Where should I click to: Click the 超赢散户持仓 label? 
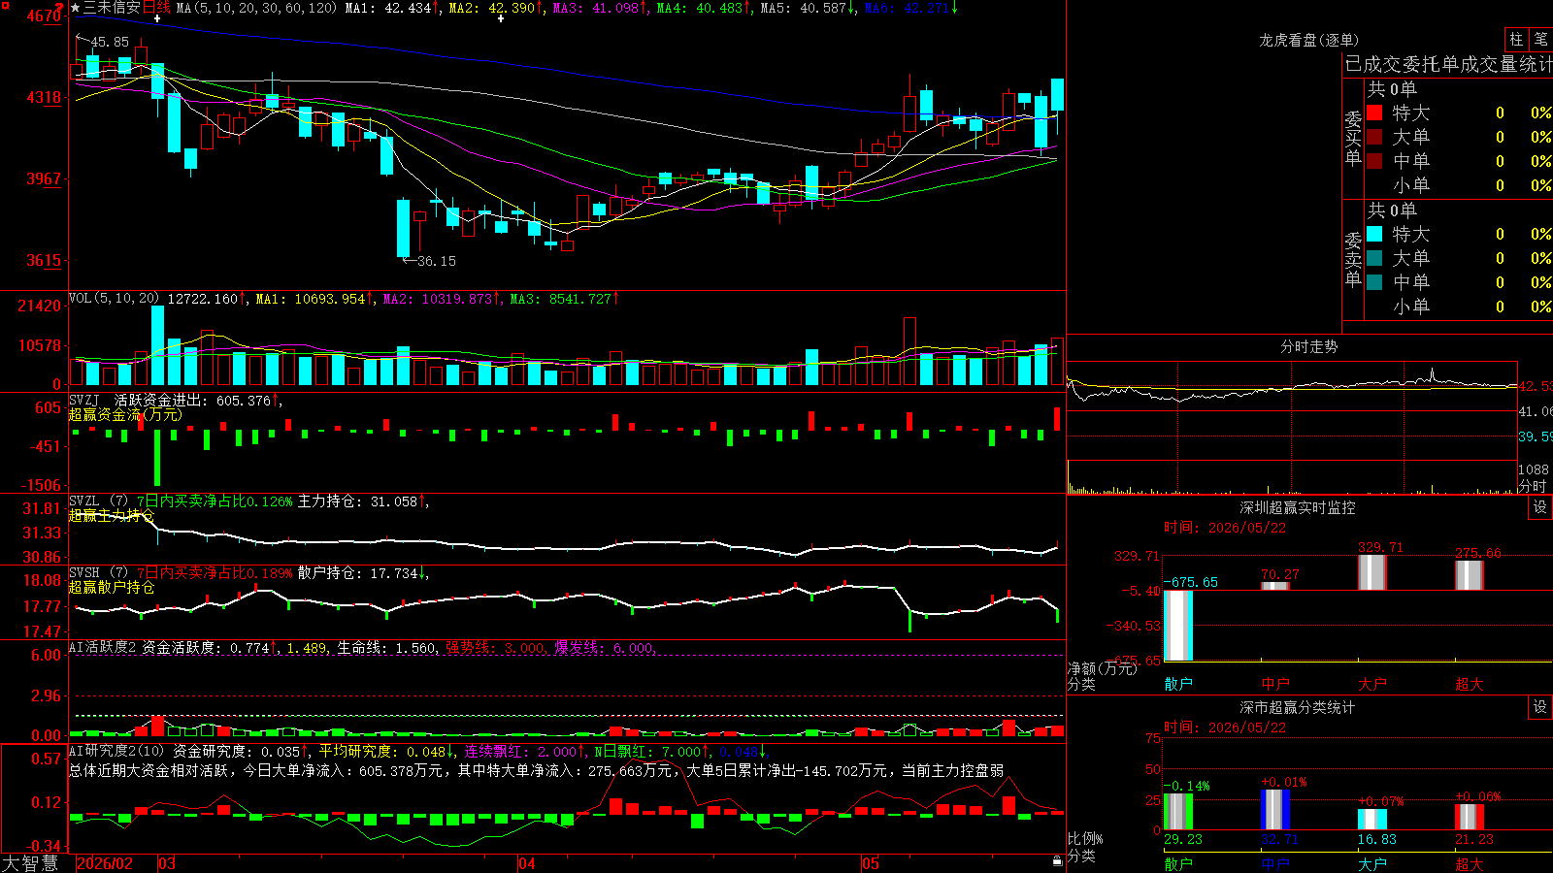coord(112,587)
